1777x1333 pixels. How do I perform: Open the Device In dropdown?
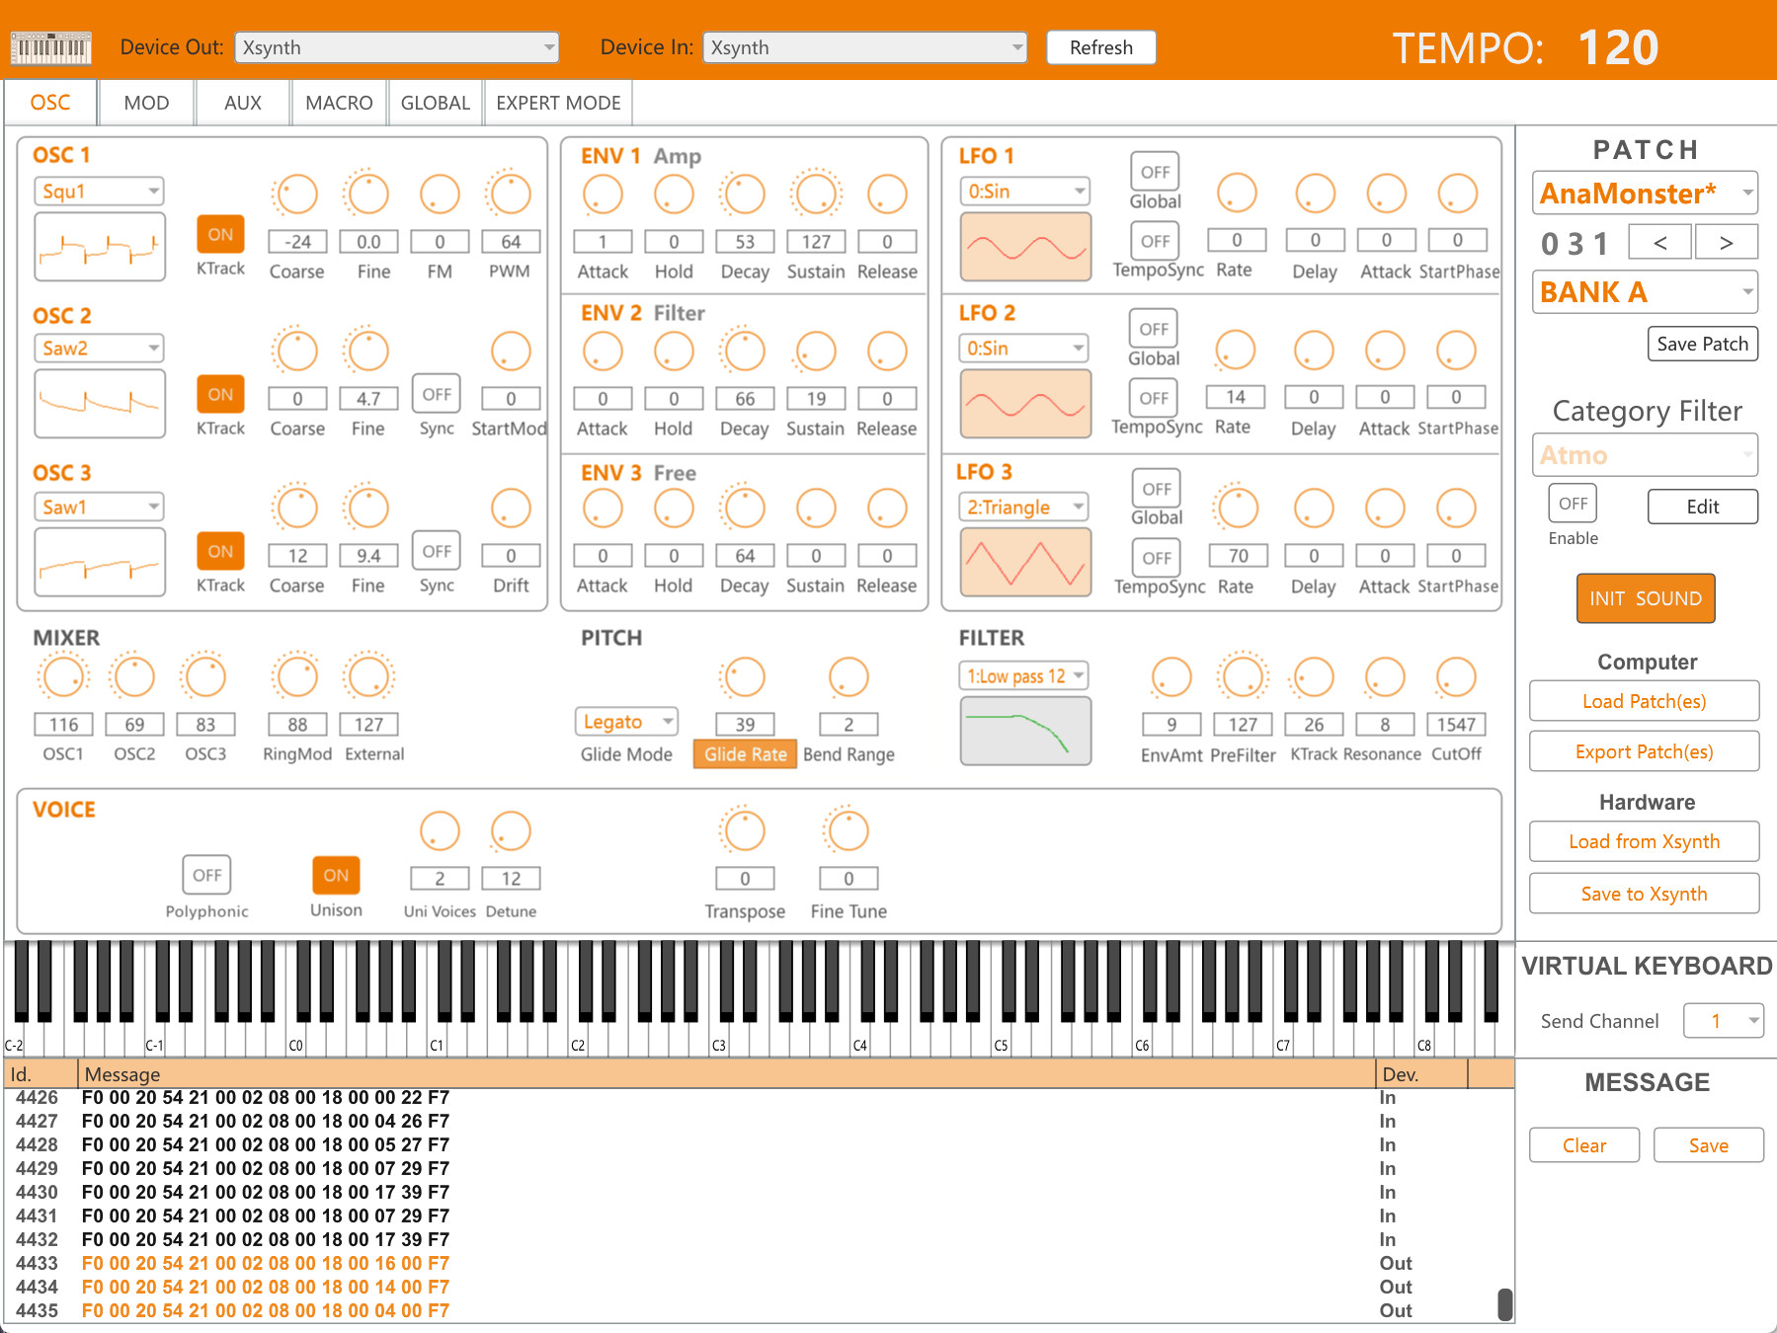(865, 47)
